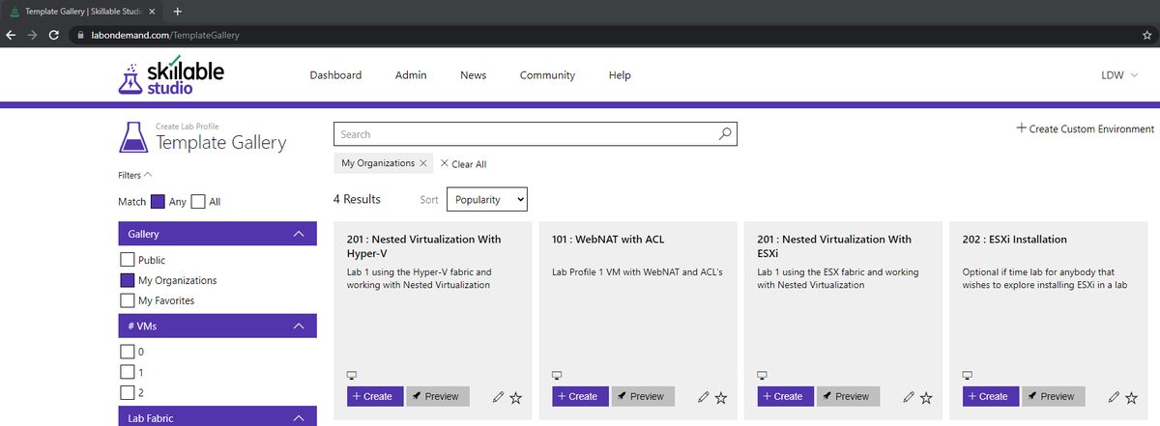Create lab from WebNAT with ACL template
1160x426 pixels.
pyautogui.click(x=580, y=396)
